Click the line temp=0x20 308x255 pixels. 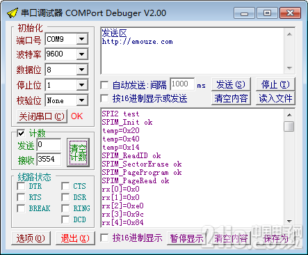(121, 130)
